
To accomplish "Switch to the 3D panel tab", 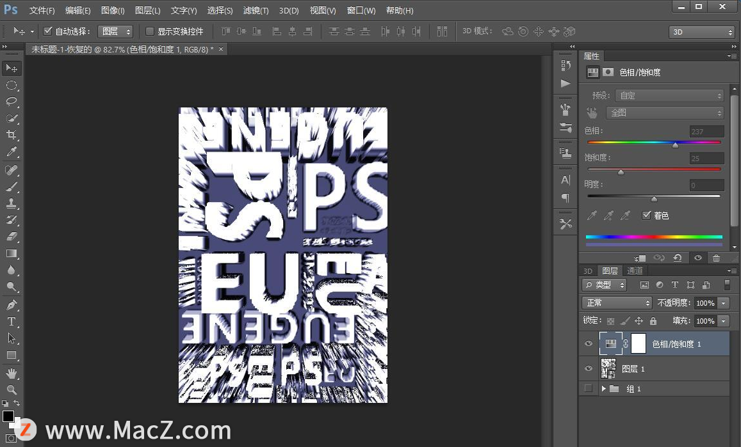I will pos(588,271).
